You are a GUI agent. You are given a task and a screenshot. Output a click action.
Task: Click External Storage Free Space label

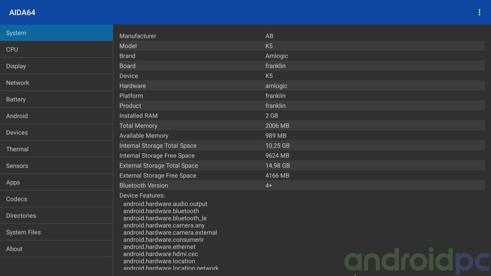point(158,176)
